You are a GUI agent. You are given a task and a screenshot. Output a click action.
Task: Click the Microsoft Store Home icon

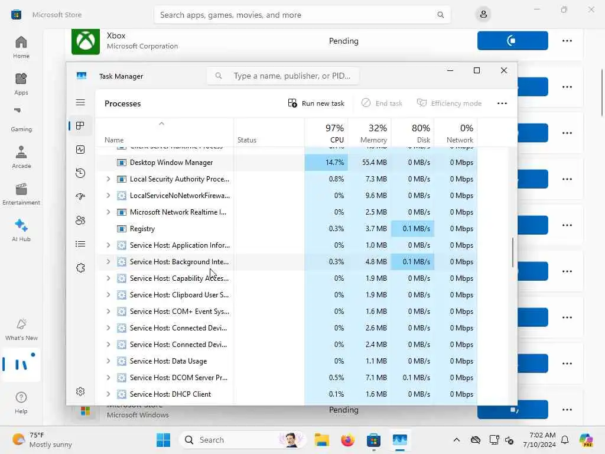pyautogui.click(x=21, y=47)
